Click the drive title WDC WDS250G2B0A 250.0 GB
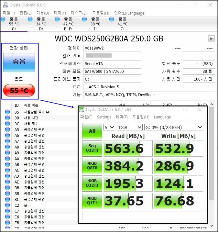Image resolution: width=218 pixels, height=232 pixels. coord(109,39)
